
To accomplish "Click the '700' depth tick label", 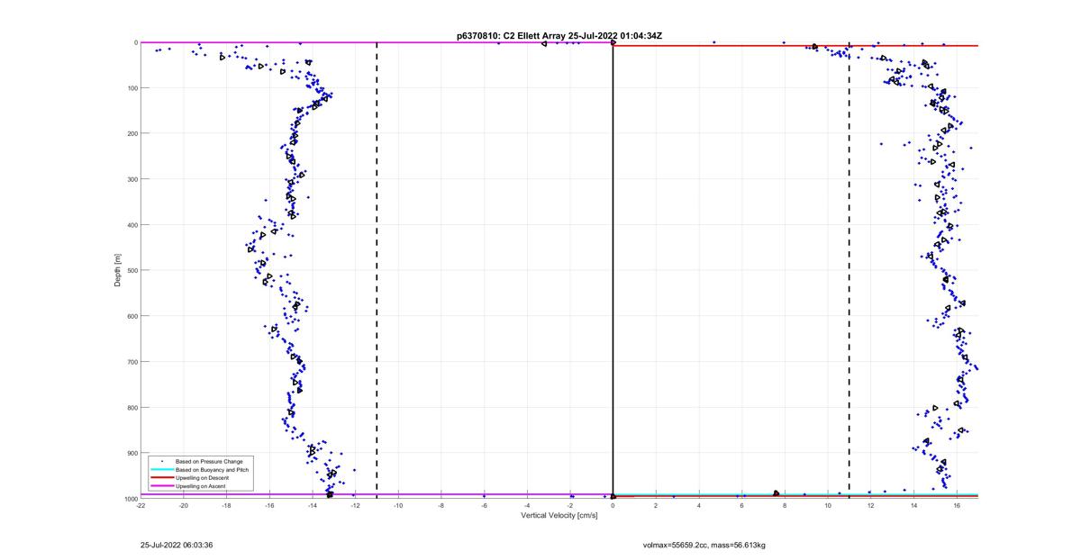I will tap(131, 362).
